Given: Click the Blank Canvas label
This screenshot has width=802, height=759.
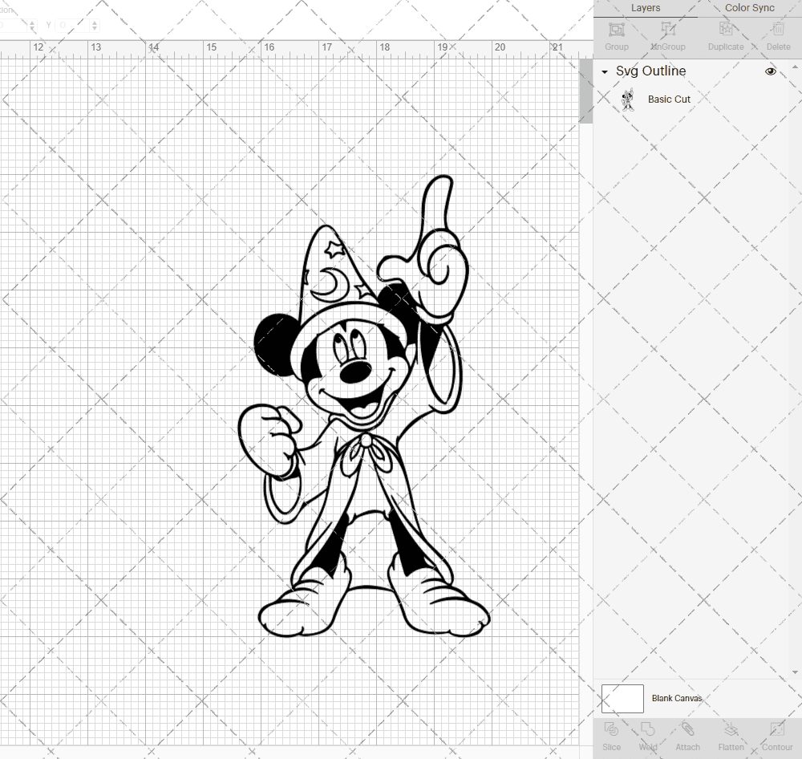Looking at the screenshot, I should click(x=677, y=698).
